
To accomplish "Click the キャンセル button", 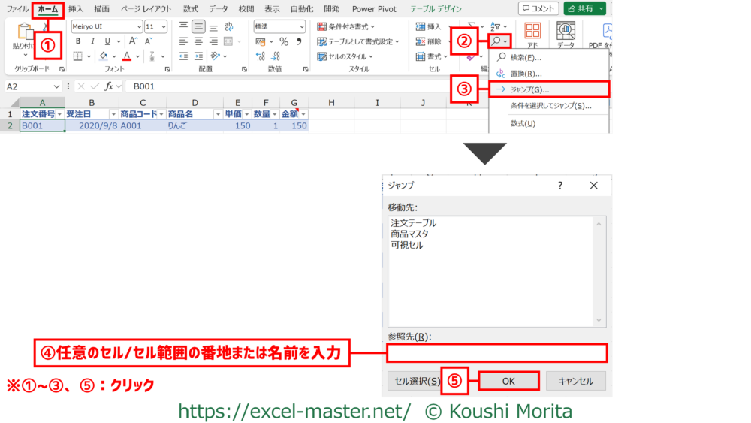I will tap(575, 381).
